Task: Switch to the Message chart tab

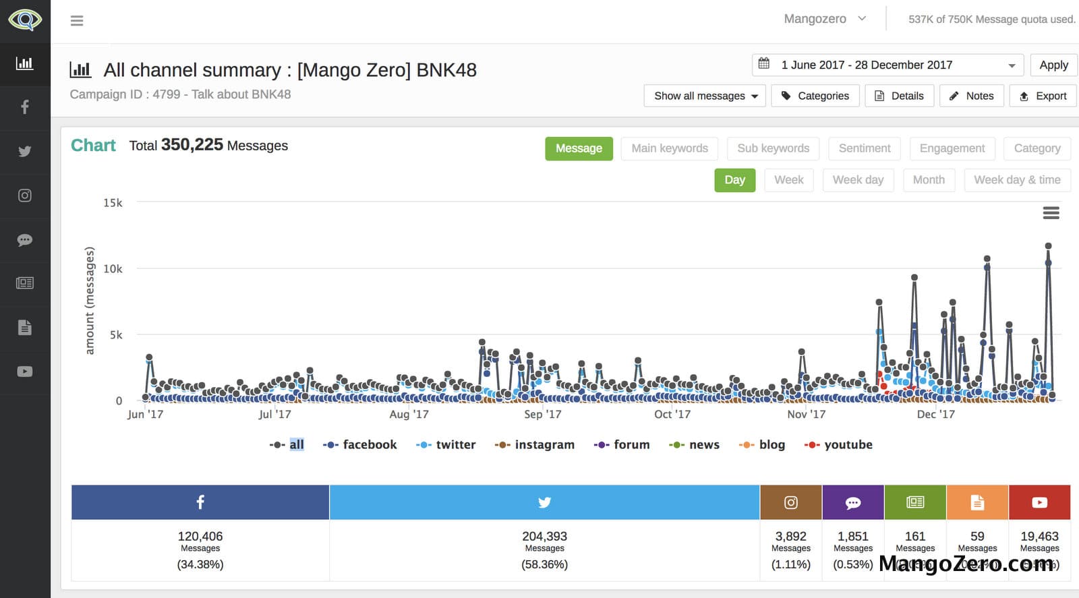Action: 579,148
